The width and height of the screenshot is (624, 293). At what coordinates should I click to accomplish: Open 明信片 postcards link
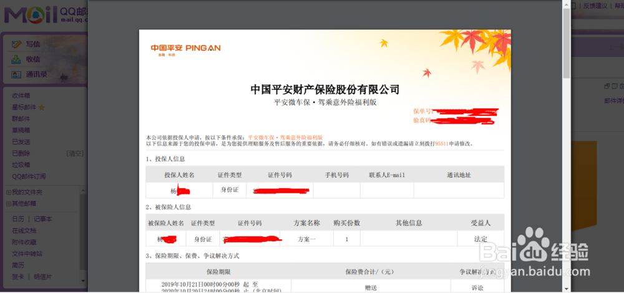click(x=43, y=277)
